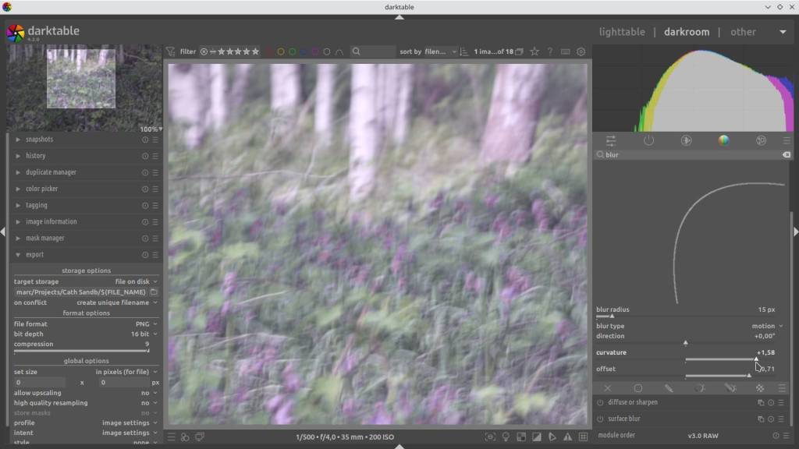Show the quick access panel module group
The width and height of the screenshot is (799, 449).
point(610,140)
